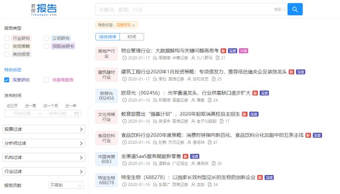Click 新 badge on 全渠道SaaS report
This screenshot has height=194, width=340.
186,157
